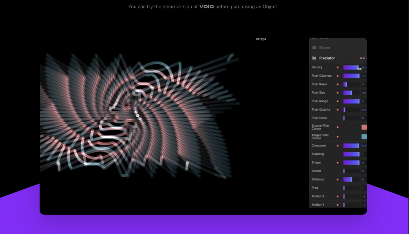The height and width of the screenshot is (234, 409).
Task: Toggle the red dot for Pixel Range
Action: coord(338,101)
